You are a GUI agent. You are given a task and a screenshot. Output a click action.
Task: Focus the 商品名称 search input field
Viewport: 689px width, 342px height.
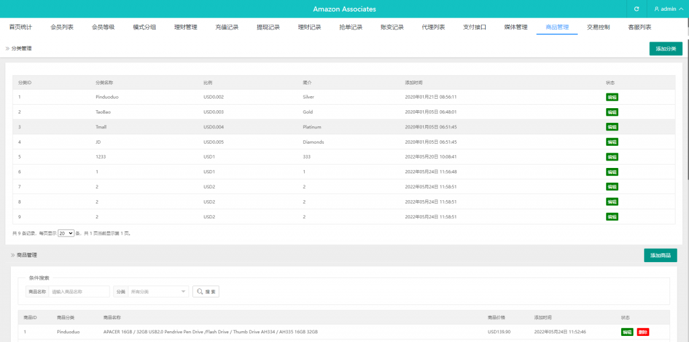pos(79,292)
